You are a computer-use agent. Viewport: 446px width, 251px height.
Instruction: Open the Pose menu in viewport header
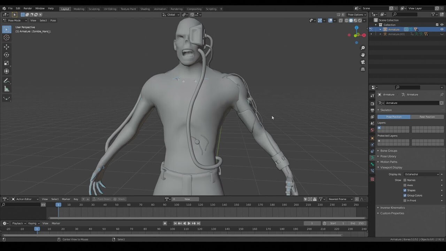coord(53,20)
